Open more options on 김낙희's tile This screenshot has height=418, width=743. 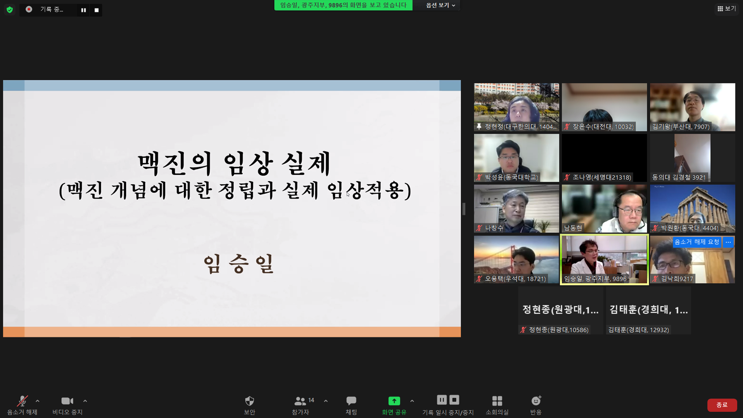click(x=728, y=242)
